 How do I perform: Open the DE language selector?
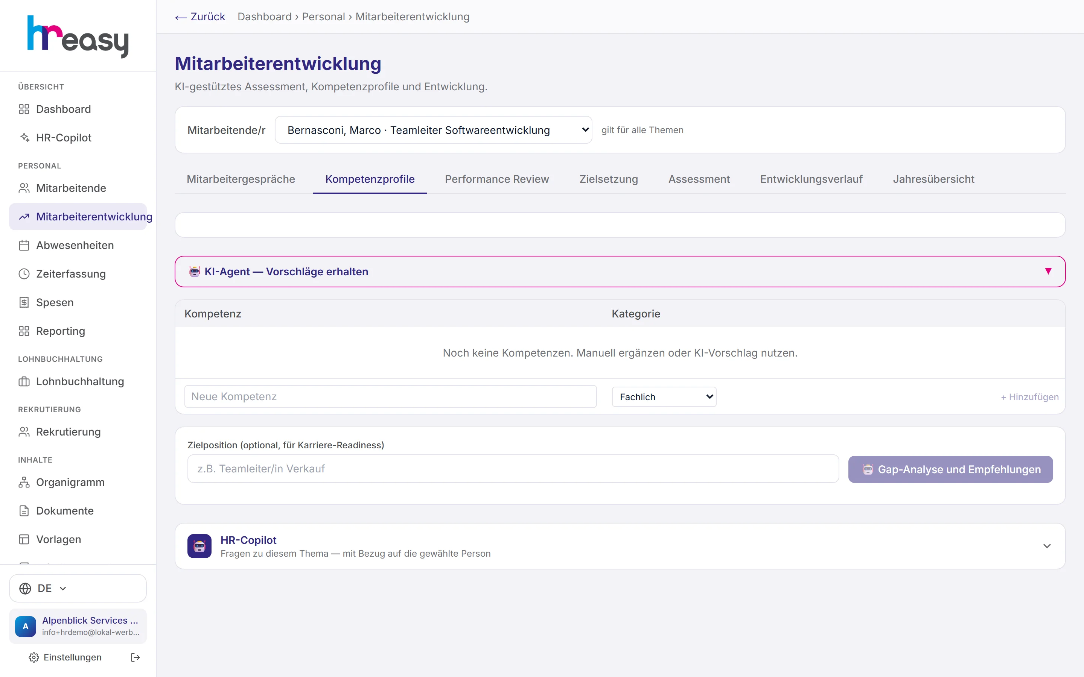pyautogui.click(x=78, y=588)
